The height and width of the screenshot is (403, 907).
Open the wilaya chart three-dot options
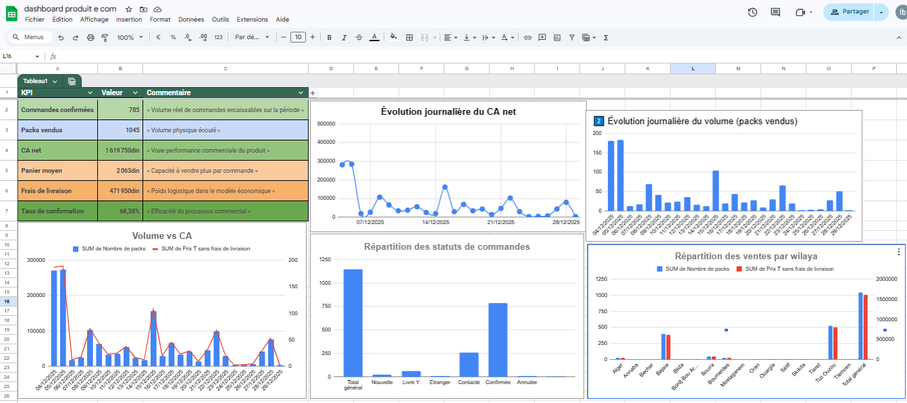point(898,252)
